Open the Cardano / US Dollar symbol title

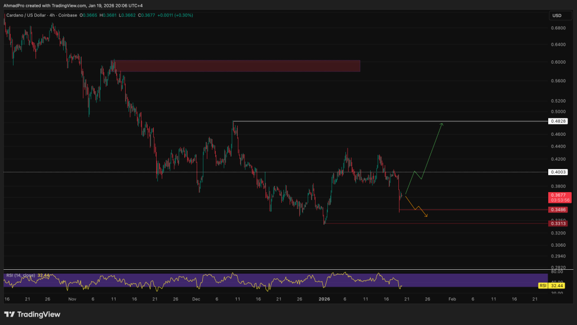click(29, 15)
